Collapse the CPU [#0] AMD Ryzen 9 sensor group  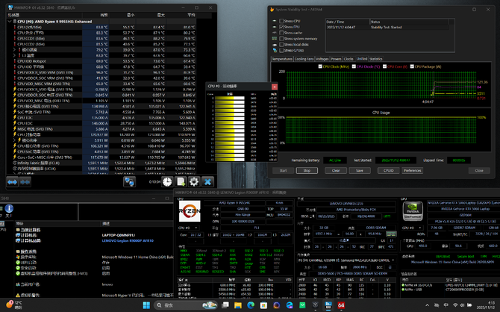[x=10, y=22]
